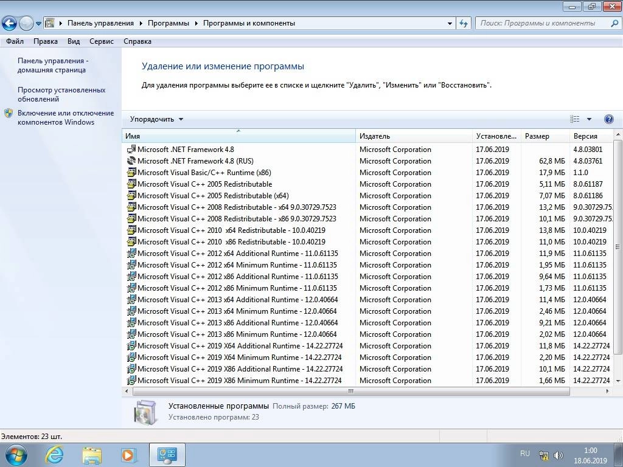The width and height of the screenshot is (623, 467).
Task: Select icon of Visual C++ 2012 x64 Additional Runtime
Action: coord(131,254)
